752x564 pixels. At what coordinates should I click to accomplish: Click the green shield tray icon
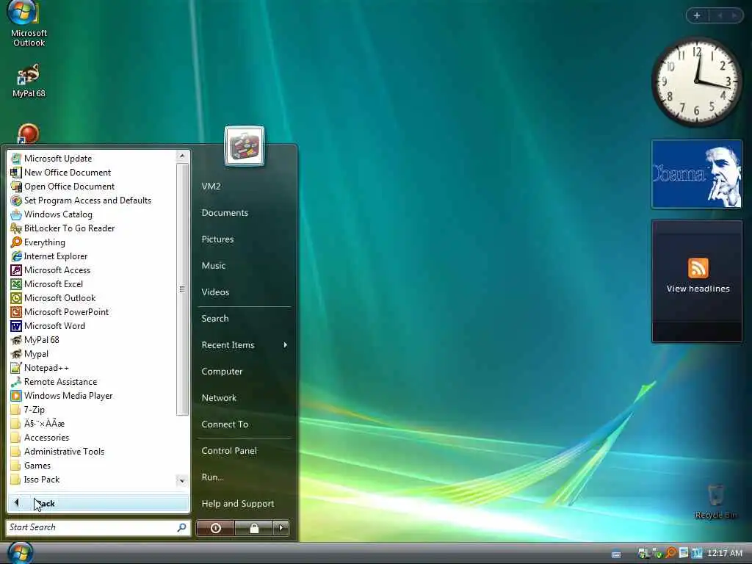click(x=657, y=554)
